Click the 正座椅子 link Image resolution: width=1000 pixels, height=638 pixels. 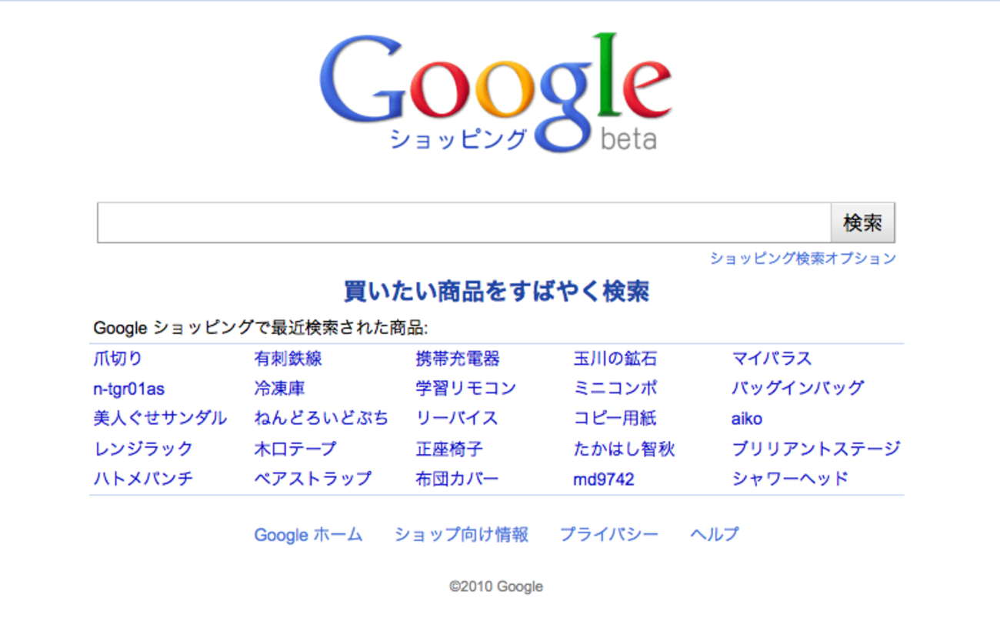[x=449, y=449]
